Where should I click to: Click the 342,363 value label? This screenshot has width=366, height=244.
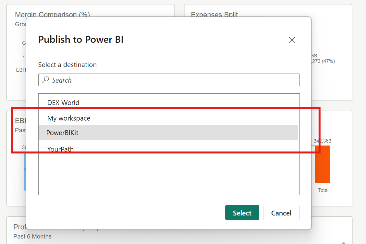tap(322, 141)
